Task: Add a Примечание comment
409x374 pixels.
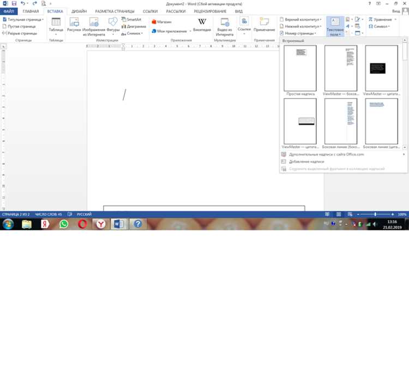Action: tap(264, 25)
